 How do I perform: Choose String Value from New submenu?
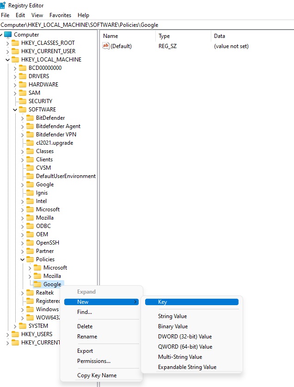point(192,316)
